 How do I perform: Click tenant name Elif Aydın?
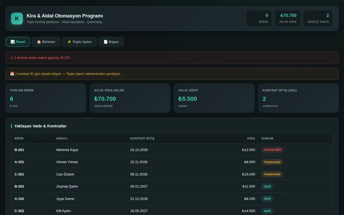click(64, 211)
